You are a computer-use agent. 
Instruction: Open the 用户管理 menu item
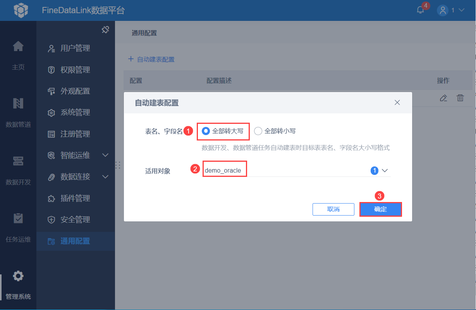(76, 48)
